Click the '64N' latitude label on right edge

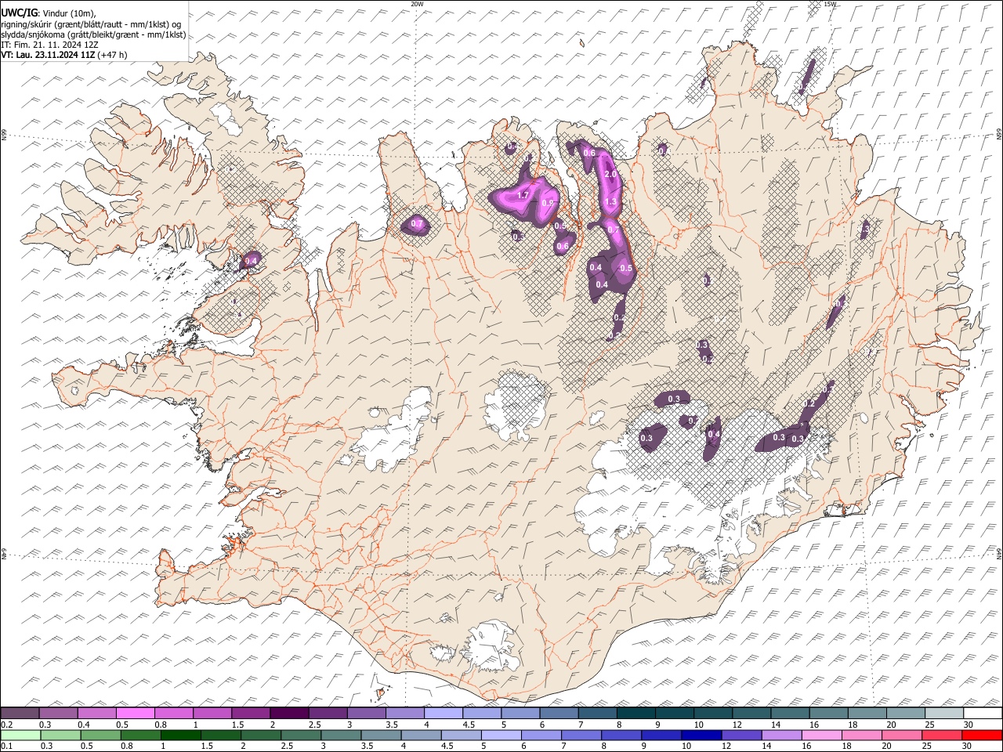tap(999, 554)
